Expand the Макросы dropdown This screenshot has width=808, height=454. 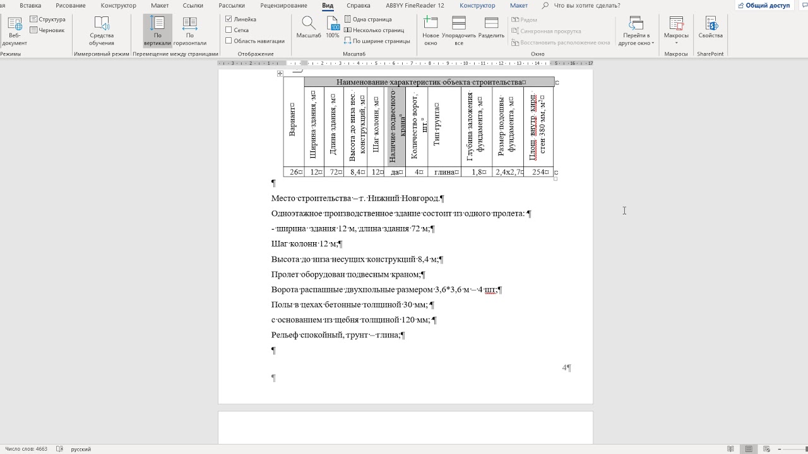click(676, 32)
